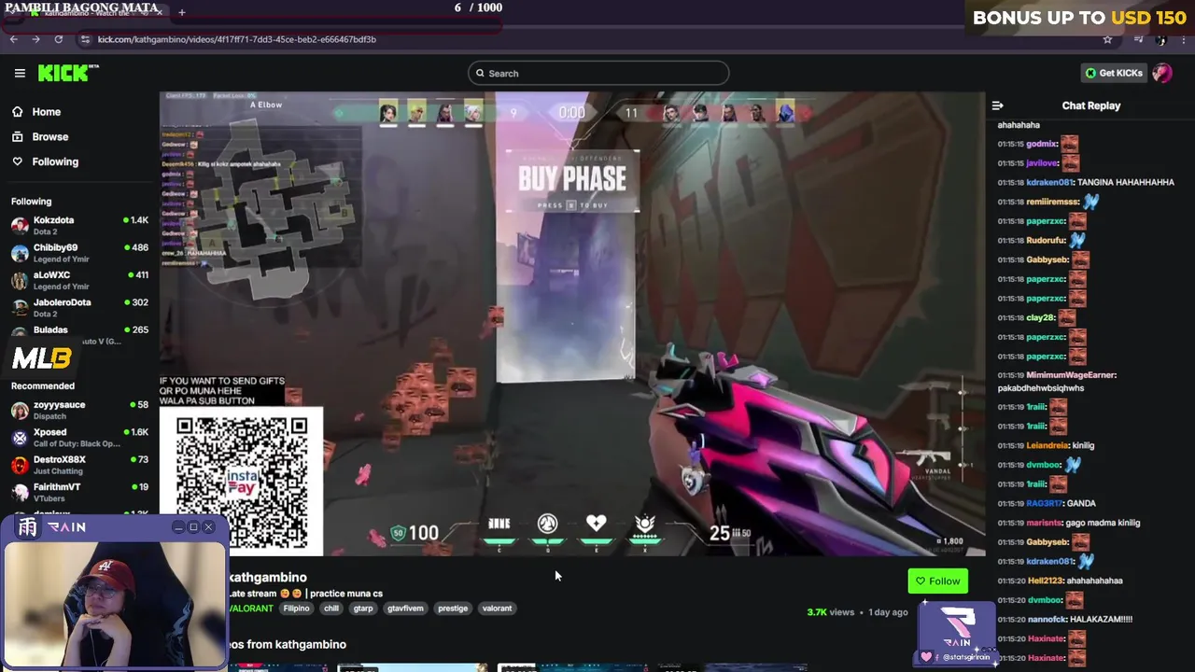Click inside the video player
The width and height of the screenshot is (1195, 672).
[571, 323]
